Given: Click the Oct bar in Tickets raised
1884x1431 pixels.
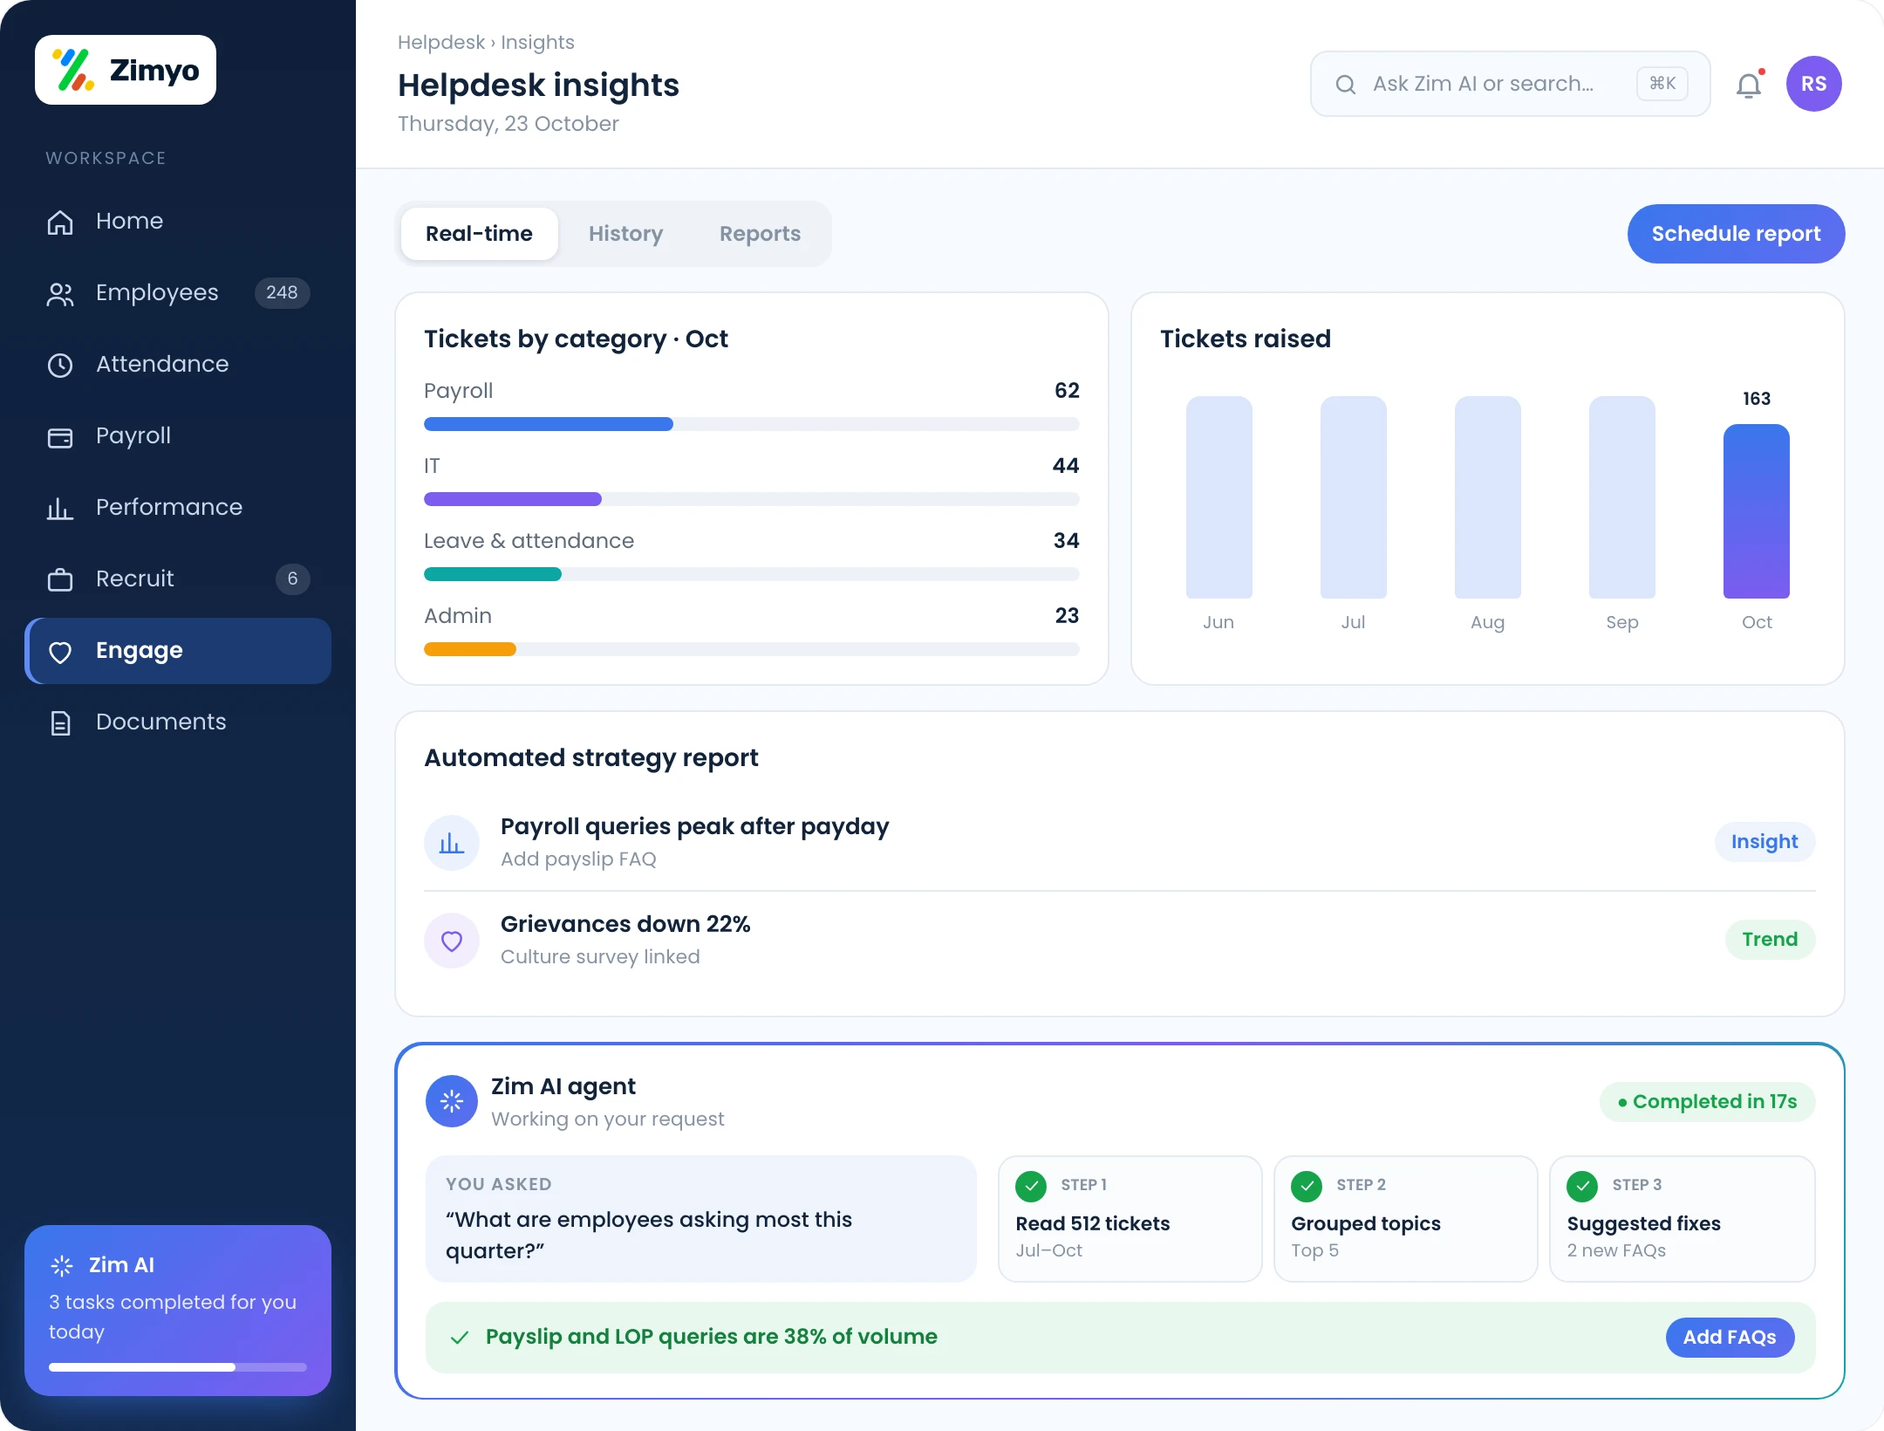Looking at the screenshot, I should click(x=1756, y=511).
